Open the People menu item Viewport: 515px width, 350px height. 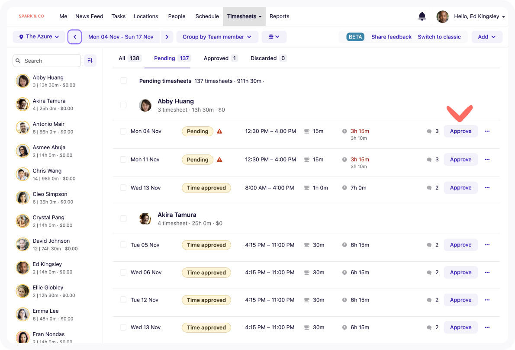pyautogui.click(x=177, y=16)
